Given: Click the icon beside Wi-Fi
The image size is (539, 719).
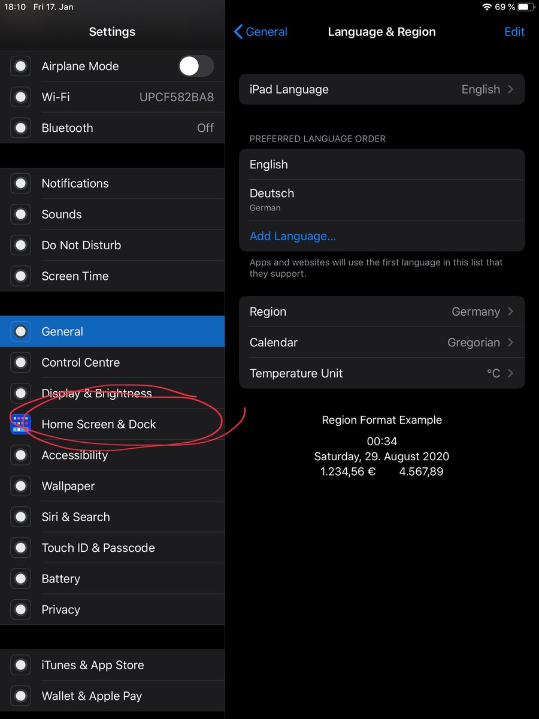Looking at the screenshot, I should 21,97.
